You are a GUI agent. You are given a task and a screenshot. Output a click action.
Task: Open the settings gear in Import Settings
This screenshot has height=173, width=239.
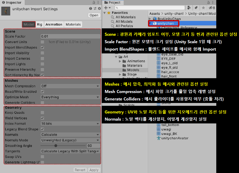(x=99, y=8)
